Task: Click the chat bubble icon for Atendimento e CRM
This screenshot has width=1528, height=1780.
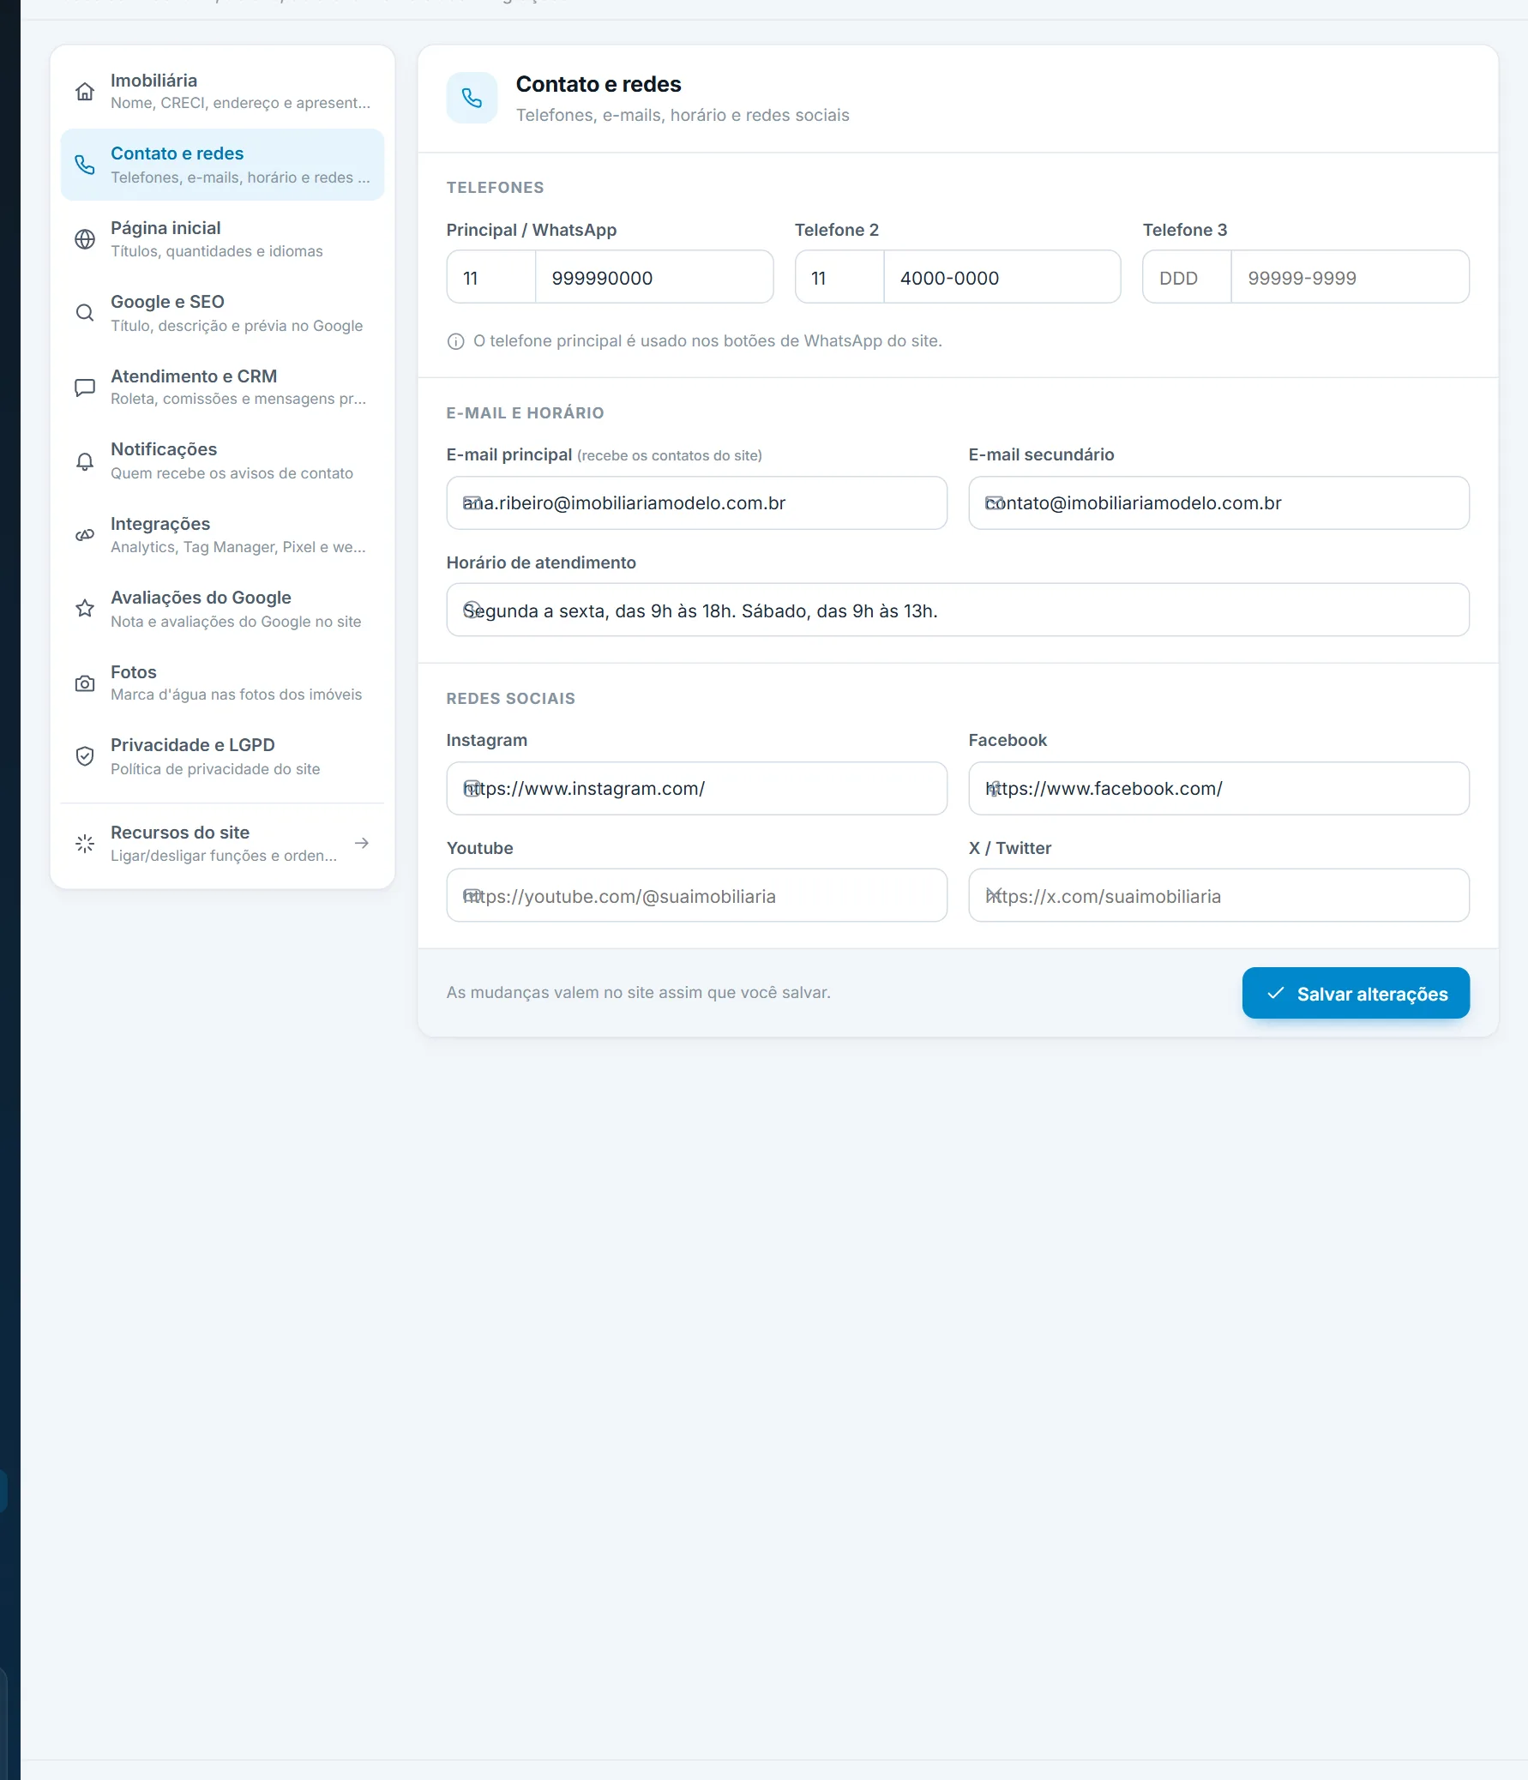Action: coord(84,388)
